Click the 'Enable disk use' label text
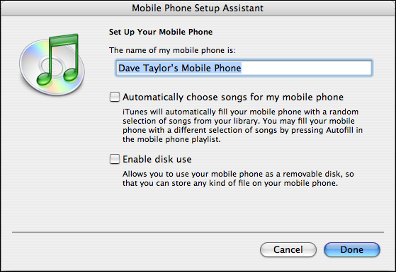 click(x=157, y=159)
